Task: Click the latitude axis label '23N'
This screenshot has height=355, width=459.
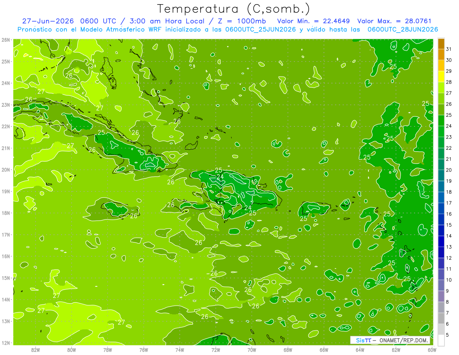Action: [x=6, y=105]
